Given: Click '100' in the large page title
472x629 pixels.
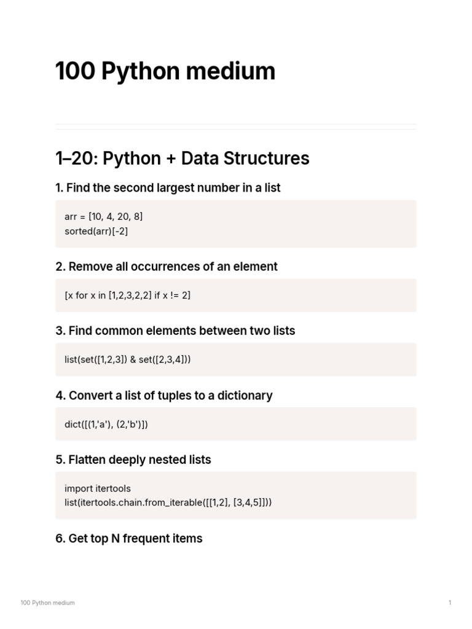Looking at the screenshot, I should [75, 71].
